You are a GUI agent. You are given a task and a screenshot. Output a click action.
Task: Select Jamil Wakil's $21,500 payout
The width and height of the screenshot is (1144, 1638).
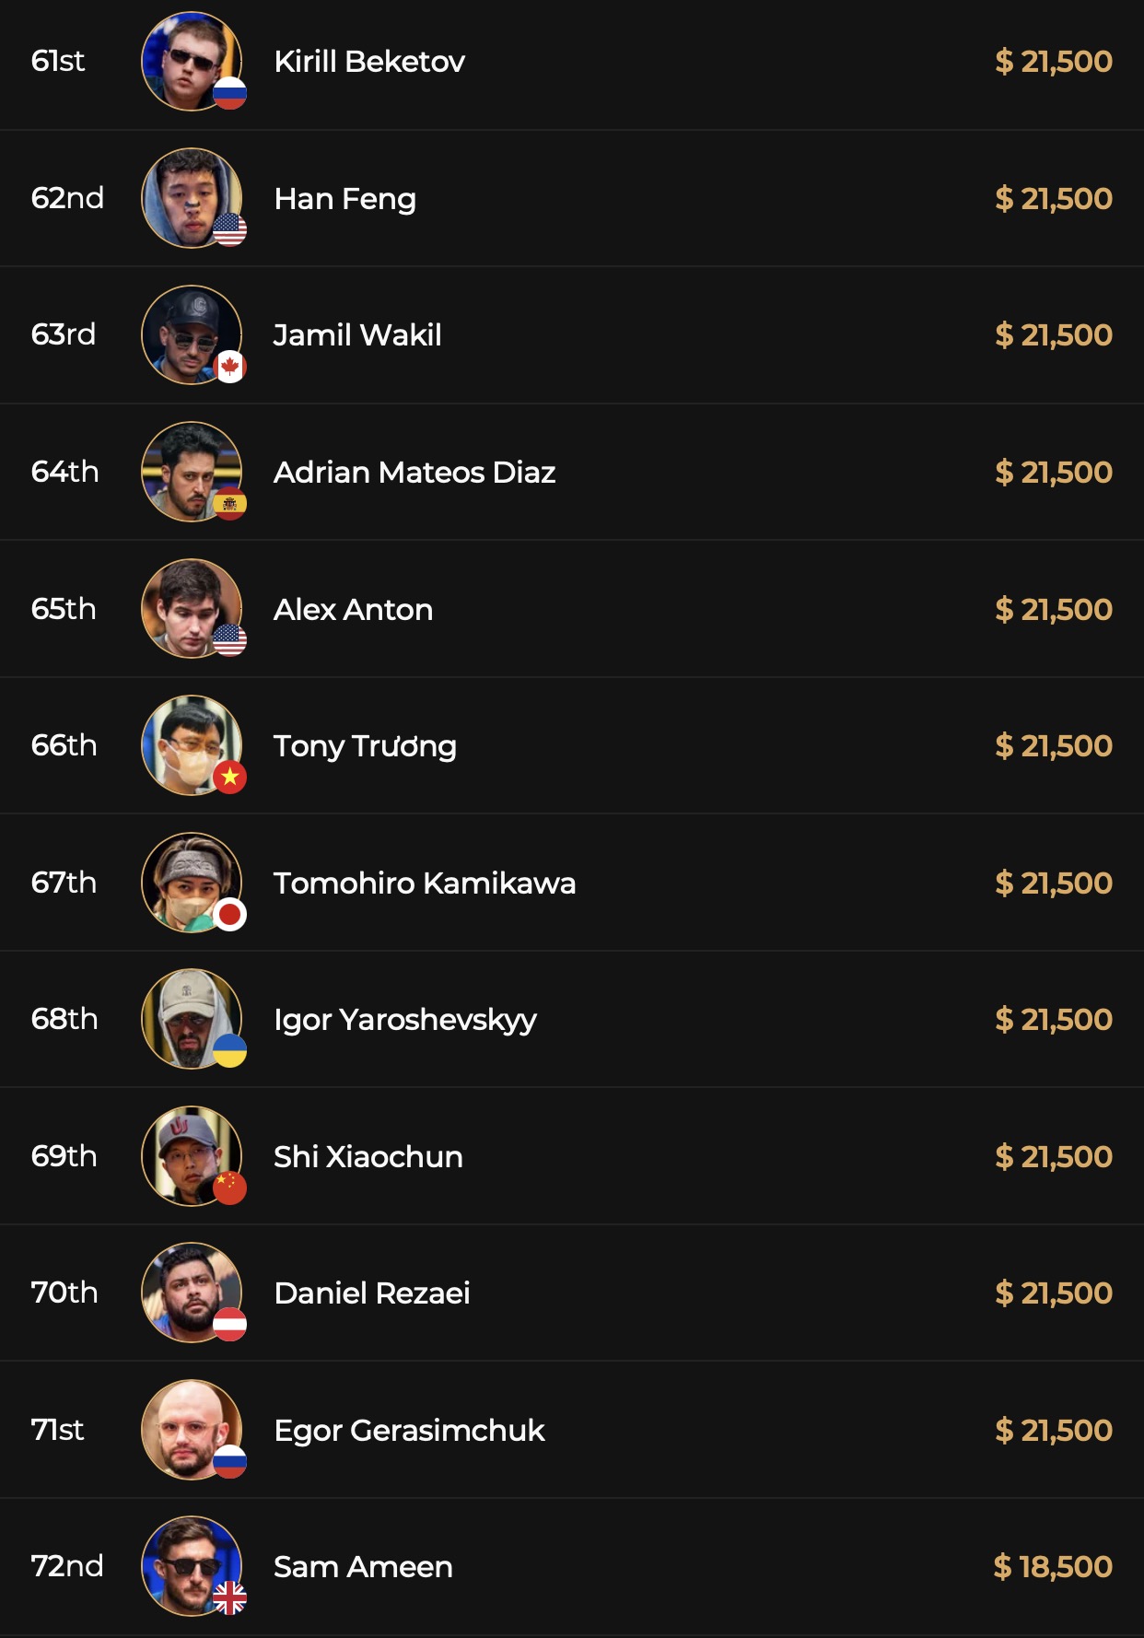coord(1054,335)
